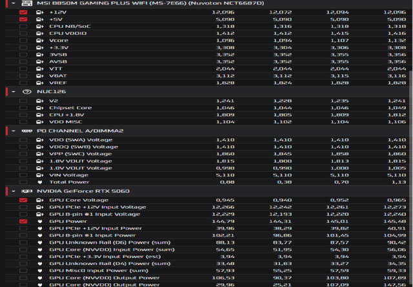Click the 1,132 value on the Vcore row
This screenshot has width=413, height=287.
click(x=397, y=40)
